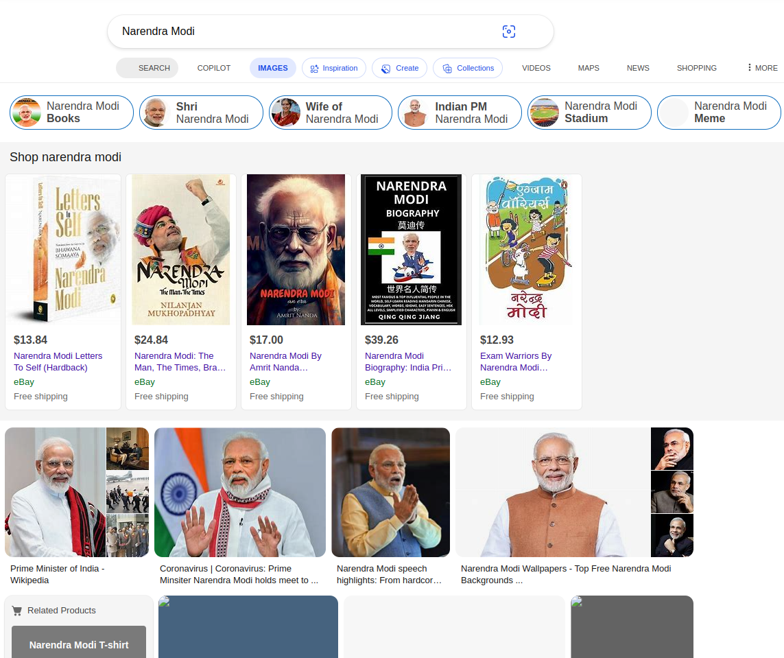Open top small wallpaper thumbnail, hand on chin
The image size is (784, 658).
point(672,449)
